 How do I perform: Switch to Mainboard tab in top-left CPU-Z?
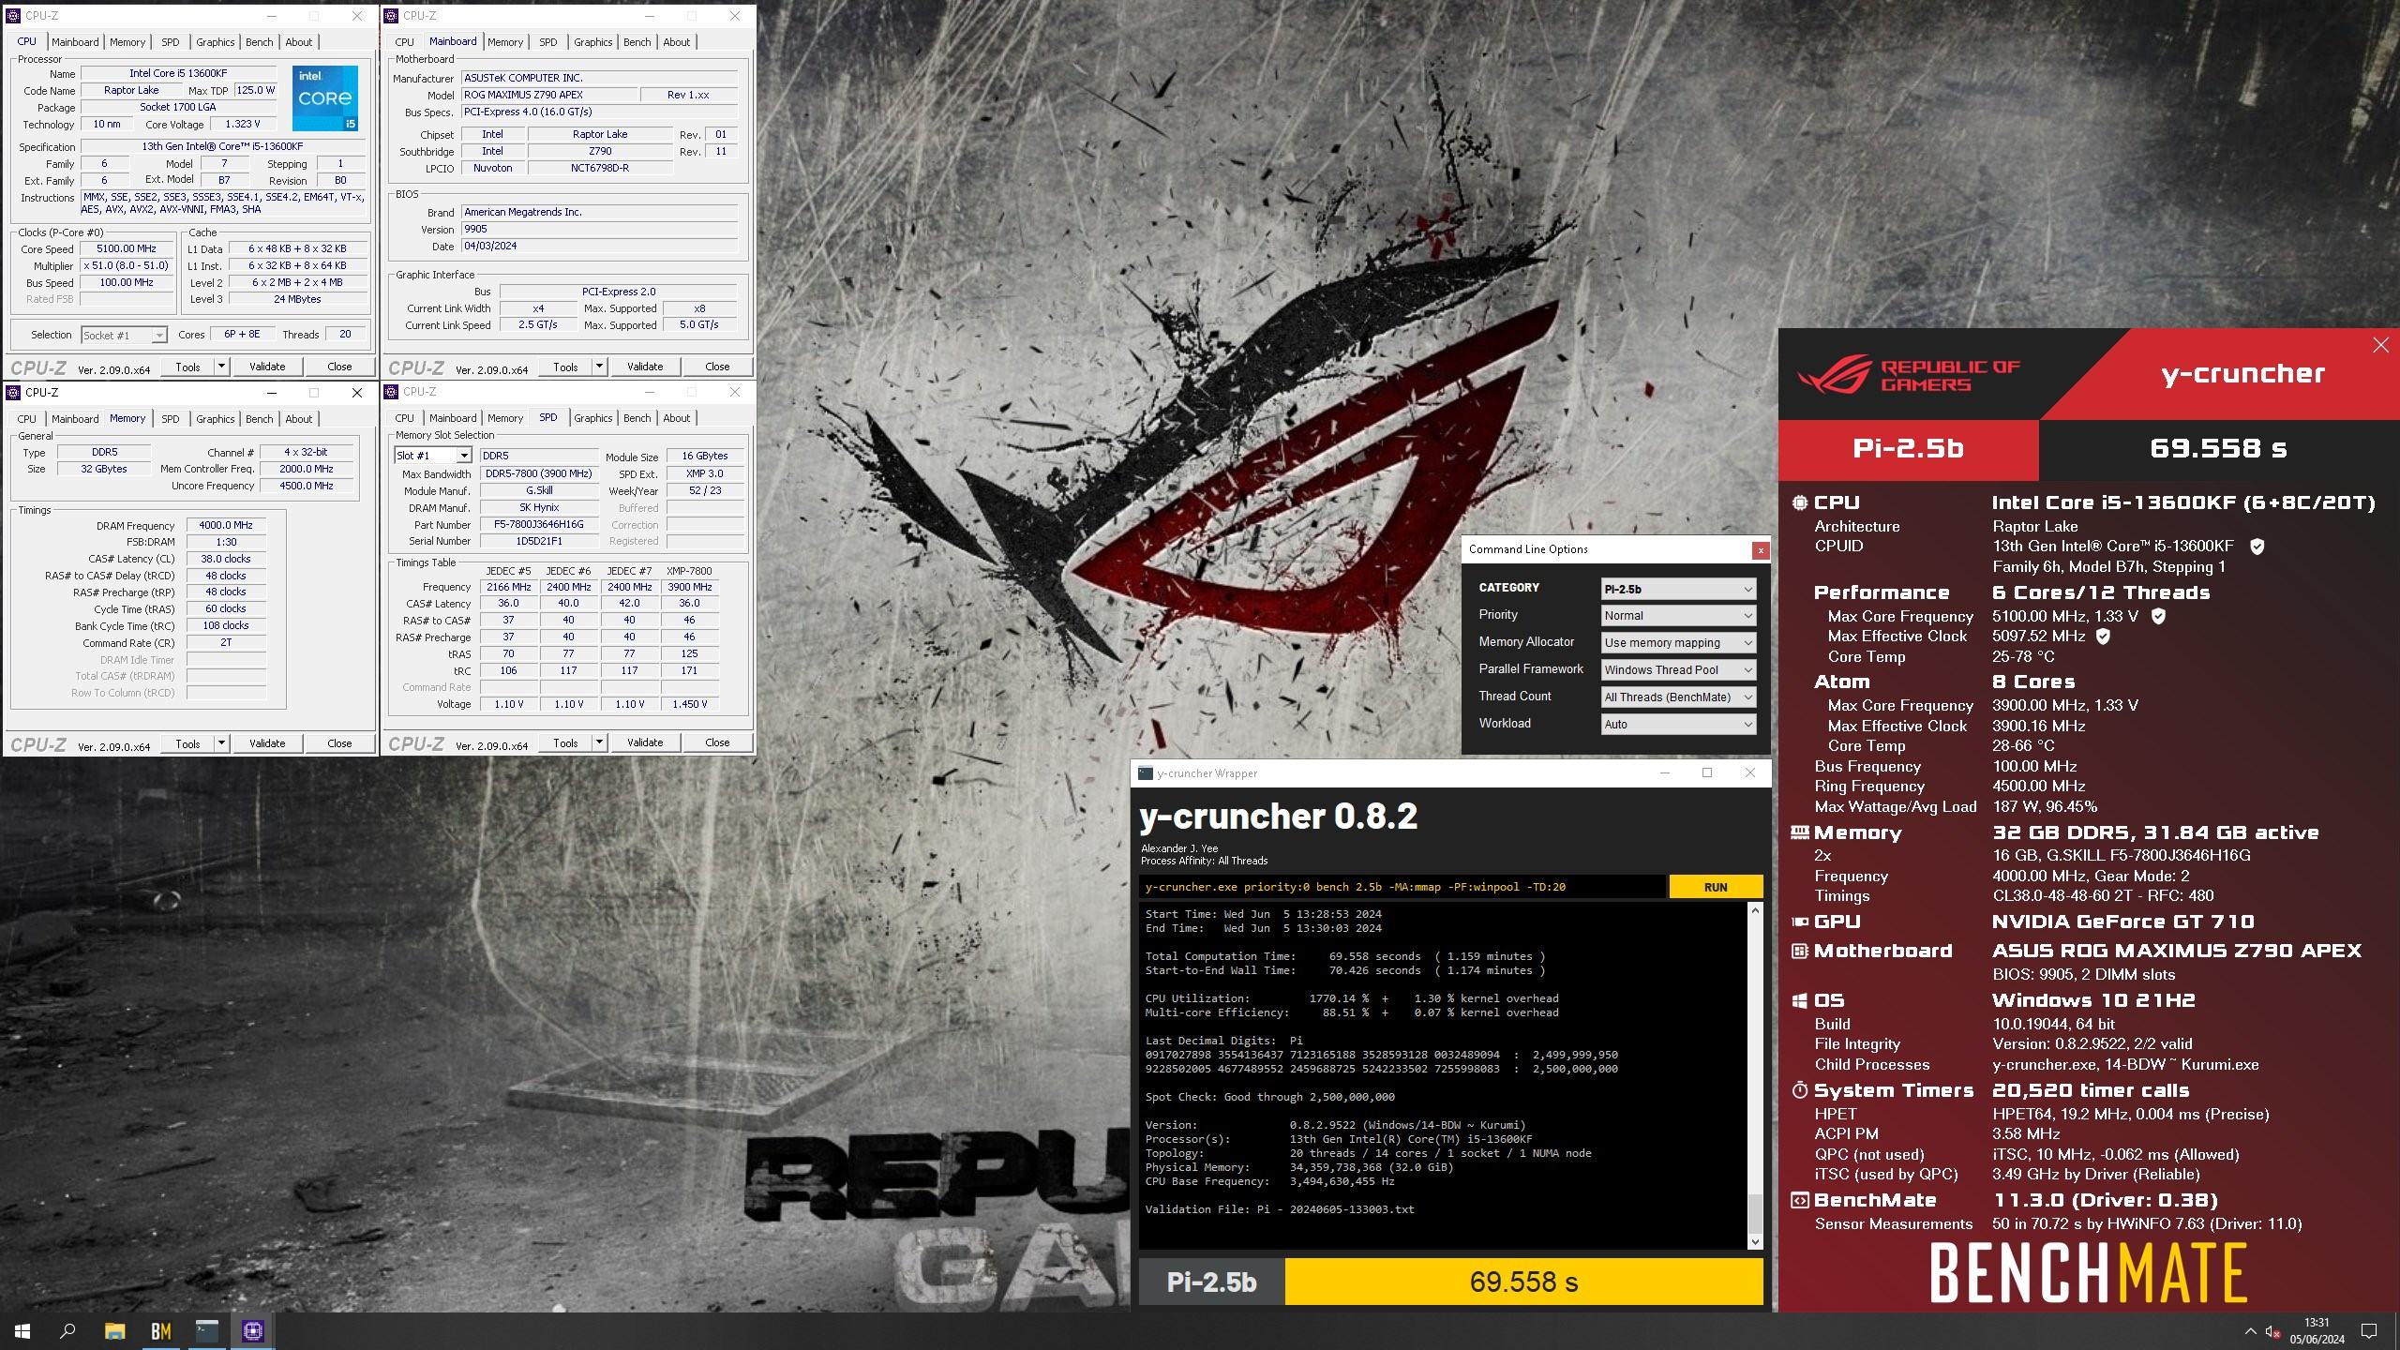75,42
